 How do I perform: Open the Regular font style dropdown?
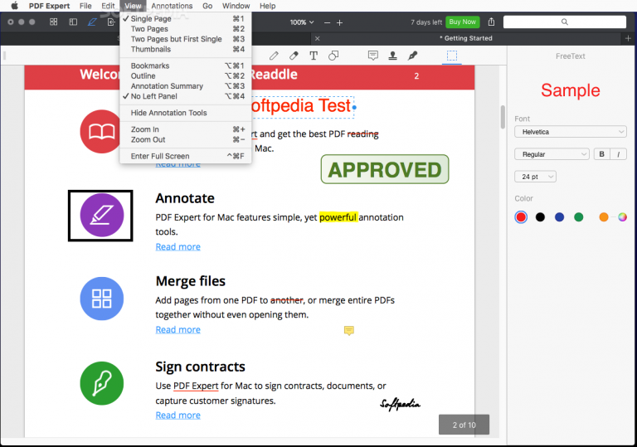coord(552,154)
